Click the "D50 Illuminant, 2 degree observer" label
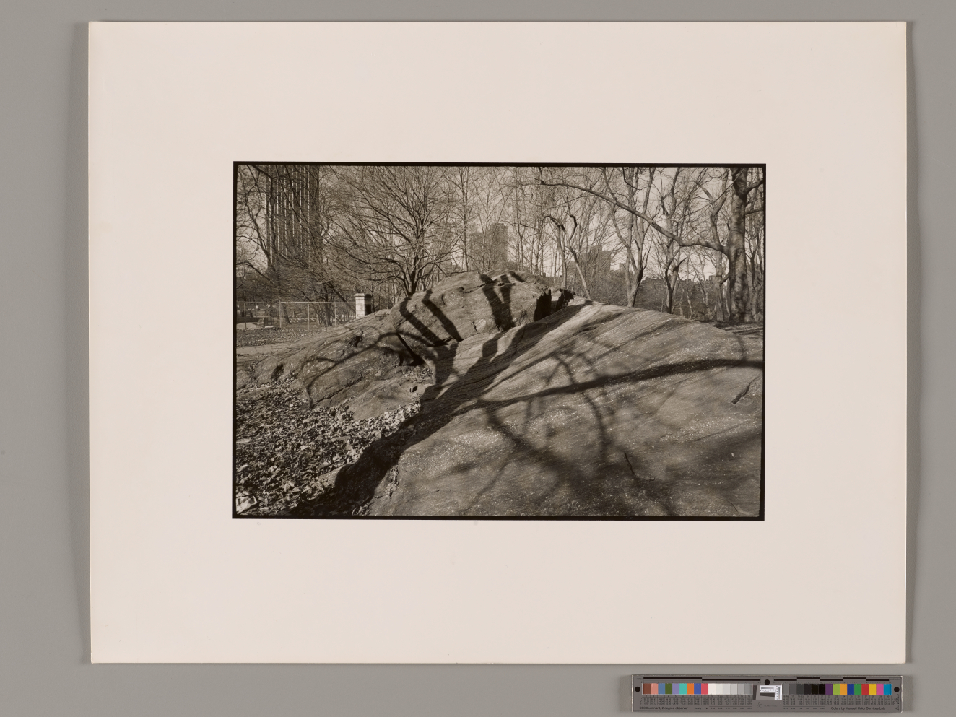 point(664,708)
